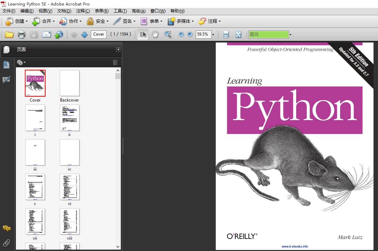Open the 帮助(H) menu
This screenshot has width=378, height=251.
(x=177, y=11)
